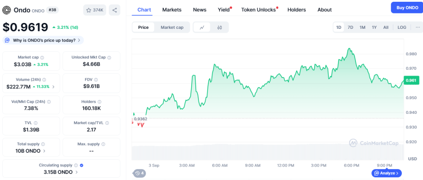This screenshot has width=423, height=180.
Task: Expand Total supply 10B ONDO chevron
Action: pos(44,151)
